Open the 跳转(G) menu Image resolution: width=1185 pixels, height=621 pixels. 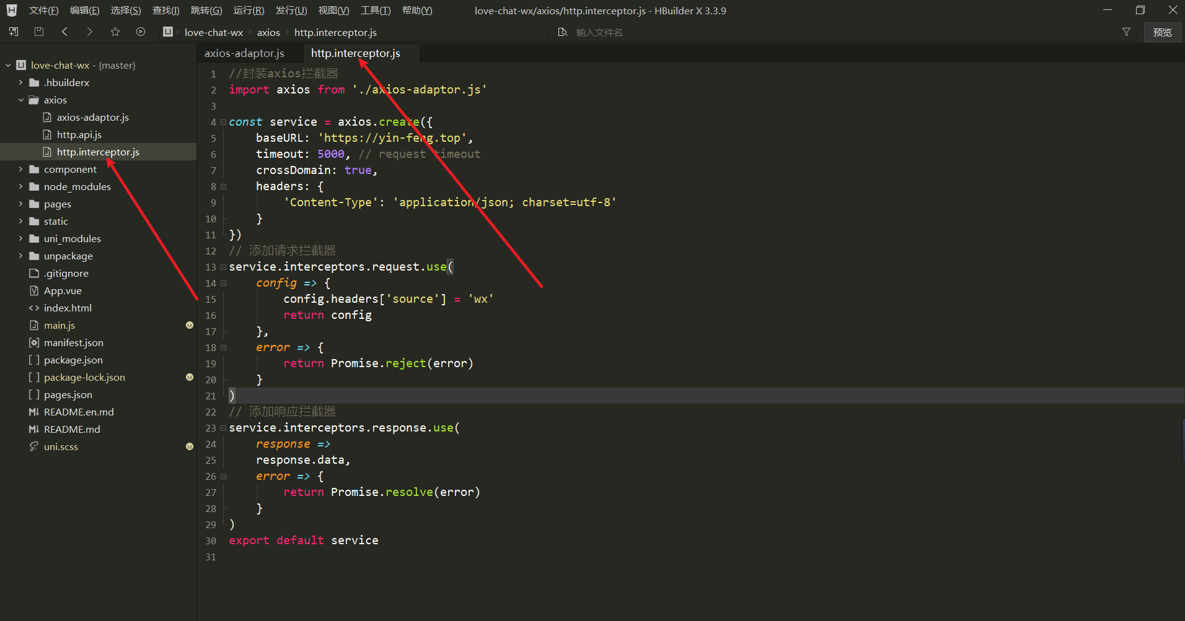point(206,11)
